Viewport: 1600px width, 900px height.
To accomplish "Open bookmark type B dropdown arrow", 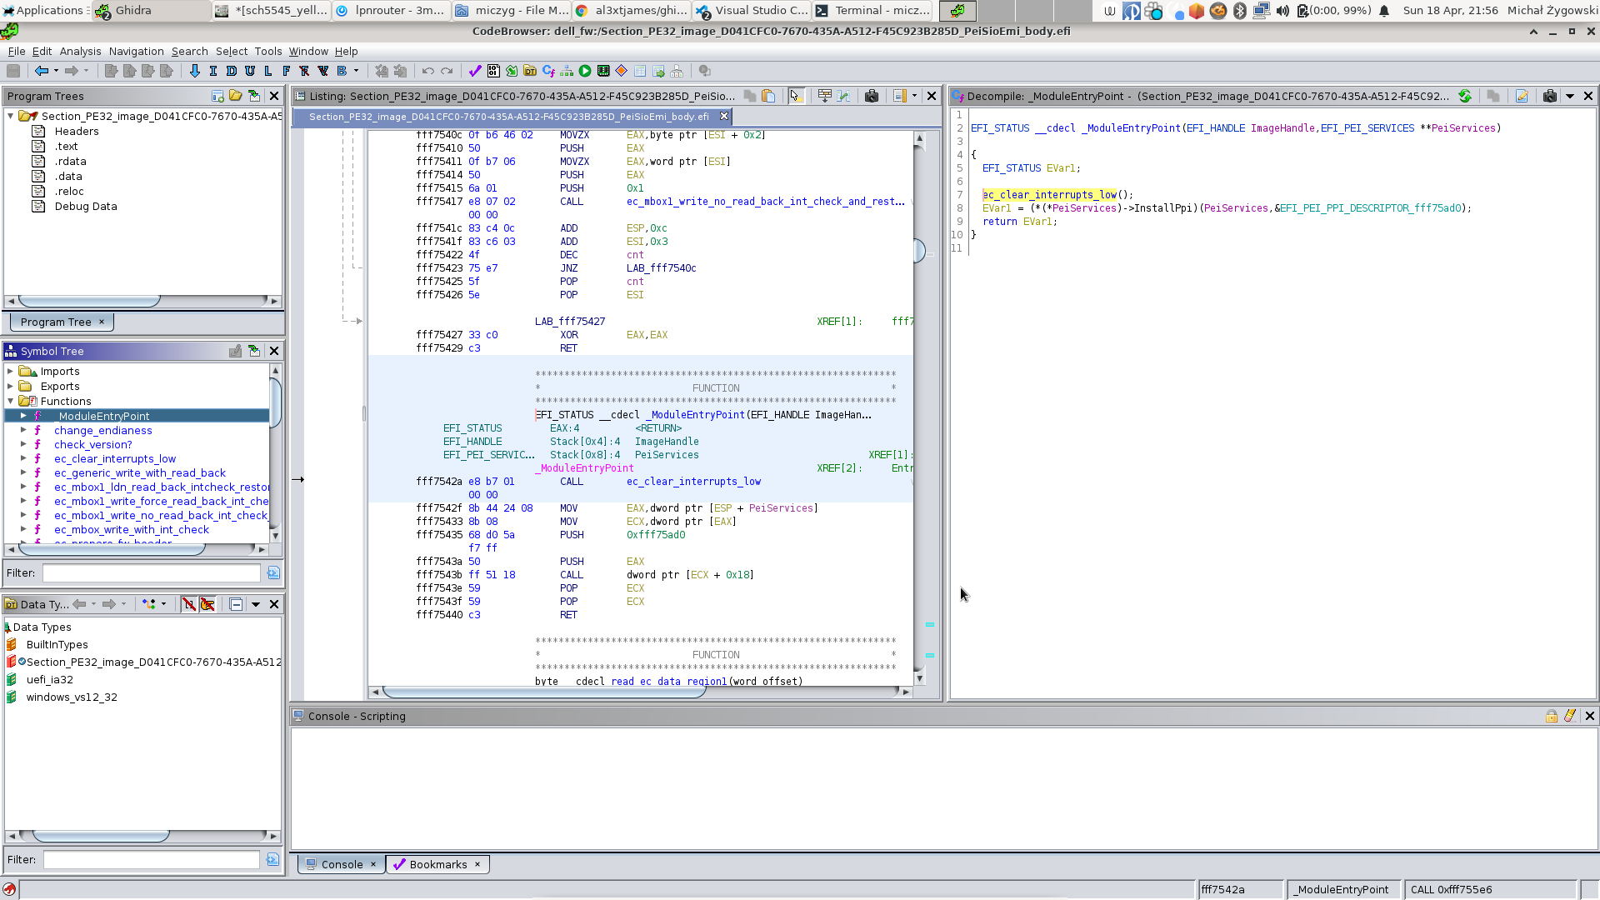I will [x=357, y=71].
